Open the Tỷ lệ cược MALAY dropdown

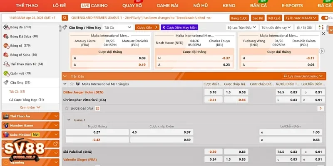click(301, 18)
